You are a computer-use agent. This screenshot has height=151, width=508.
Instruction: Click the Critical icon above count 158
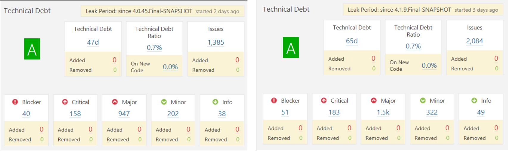click(65, 102)
